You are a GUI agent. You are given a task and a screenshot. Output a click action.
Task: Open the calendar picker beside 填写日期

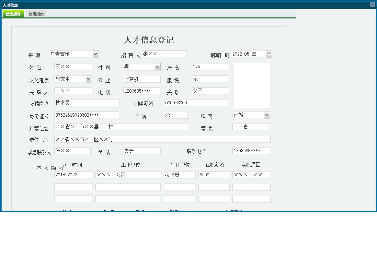[x=269, y=54]
